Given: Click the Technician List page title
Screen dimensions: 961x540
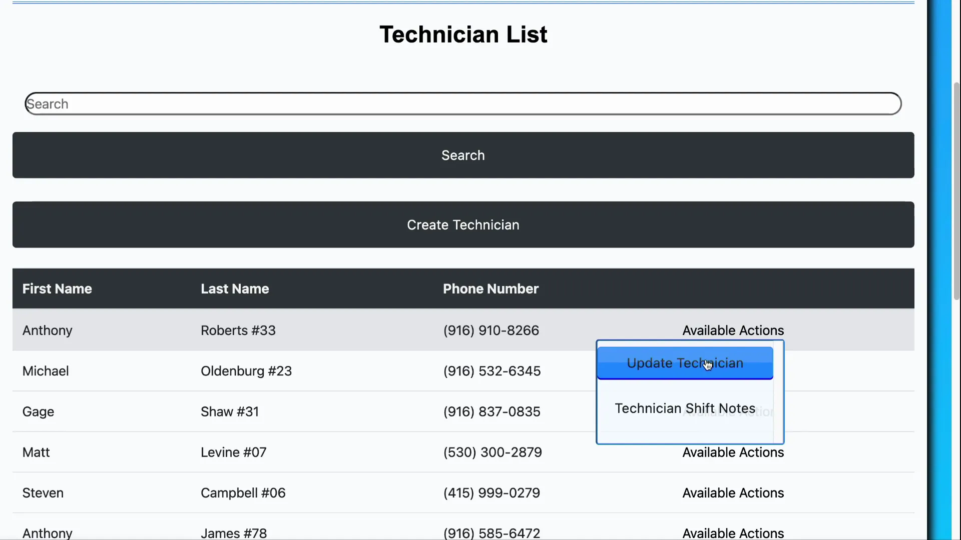Looking at the screenshot, I should coord(463,34).
